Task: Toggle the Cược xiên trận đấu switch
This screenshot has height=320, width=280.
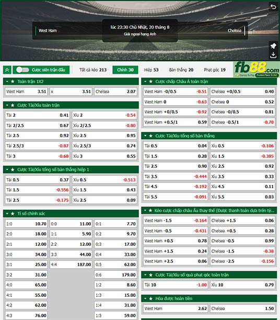Action: coord(22,70)
